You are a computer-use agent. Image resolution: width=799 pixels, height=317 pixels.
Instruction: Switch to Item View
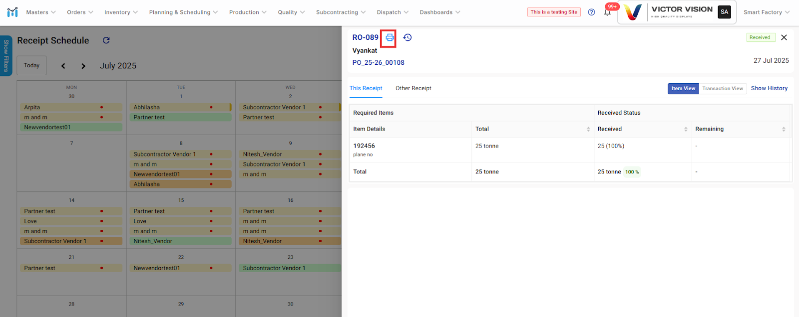(683, 89)
